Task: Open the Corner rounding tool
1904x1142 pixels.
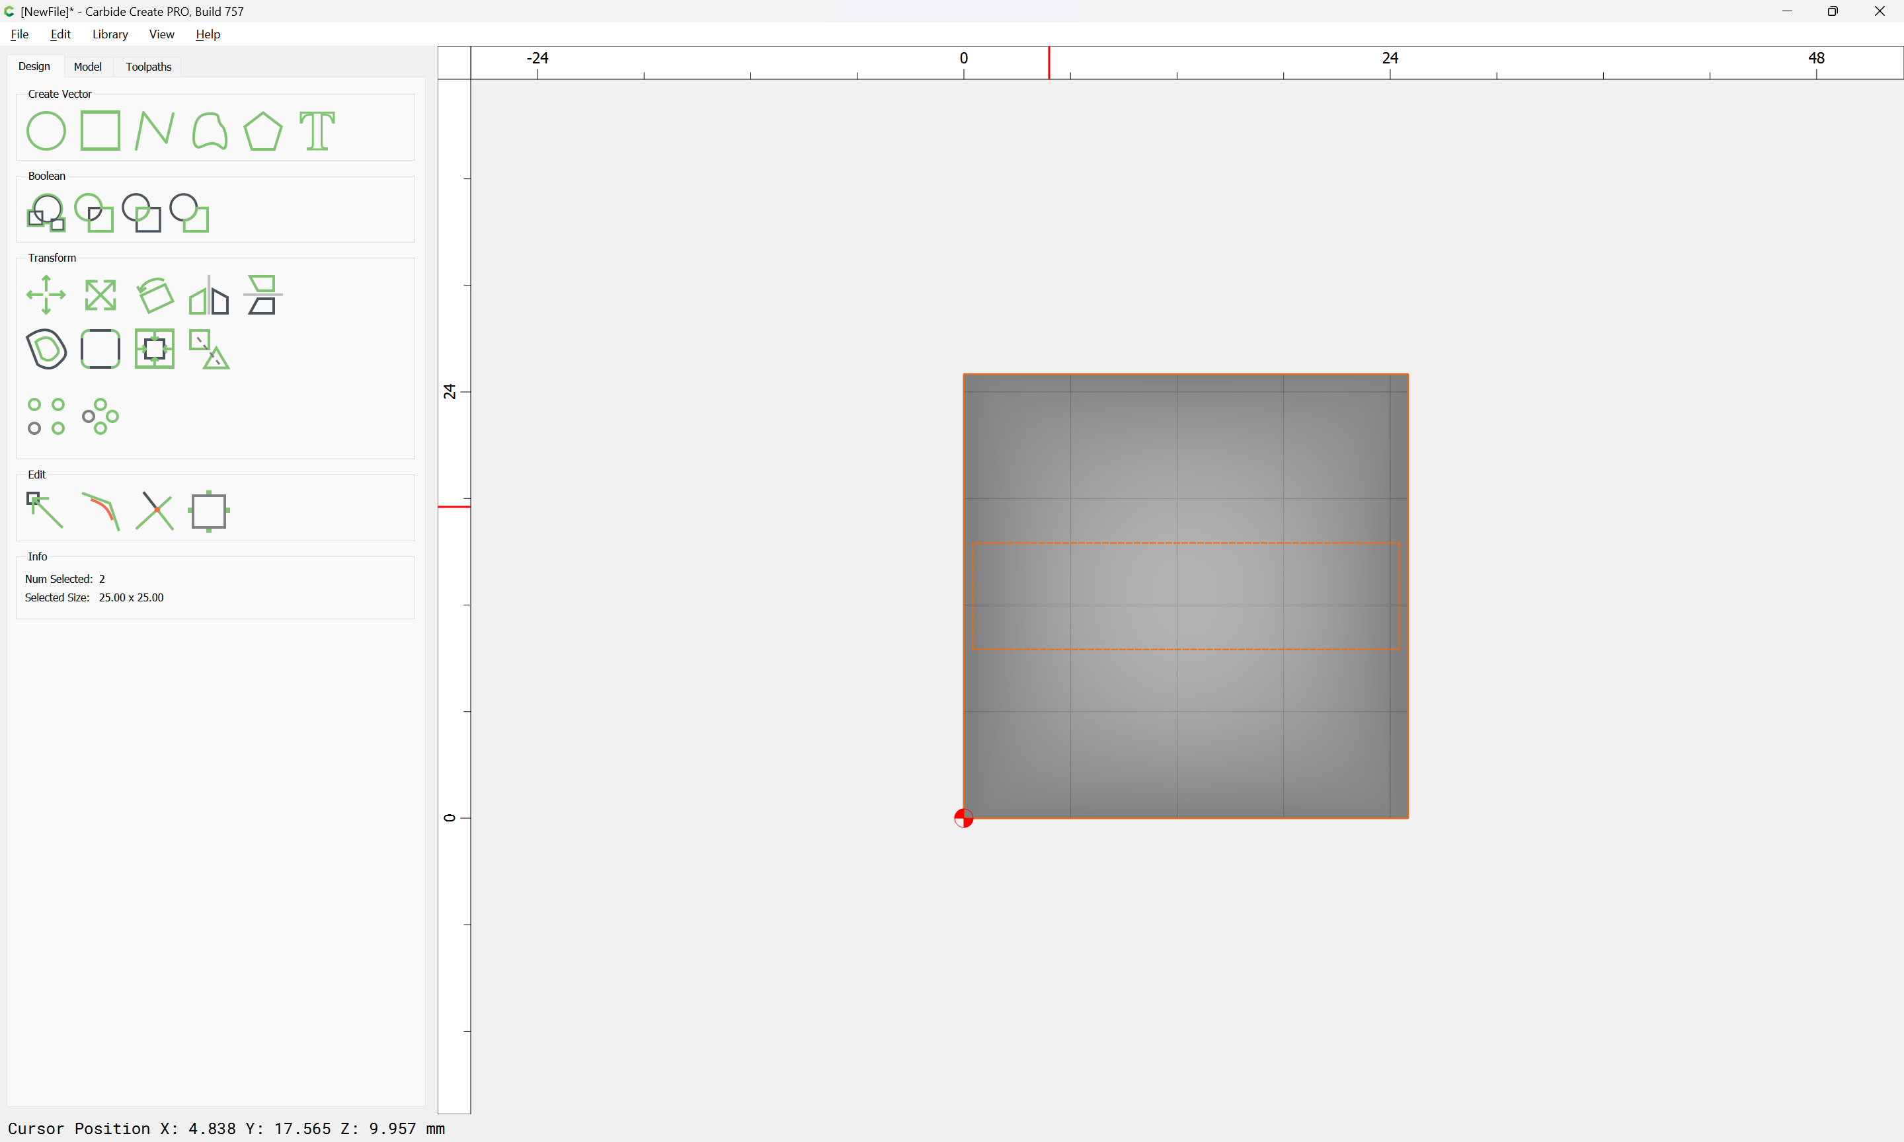Action: click(x=100, y=350)
